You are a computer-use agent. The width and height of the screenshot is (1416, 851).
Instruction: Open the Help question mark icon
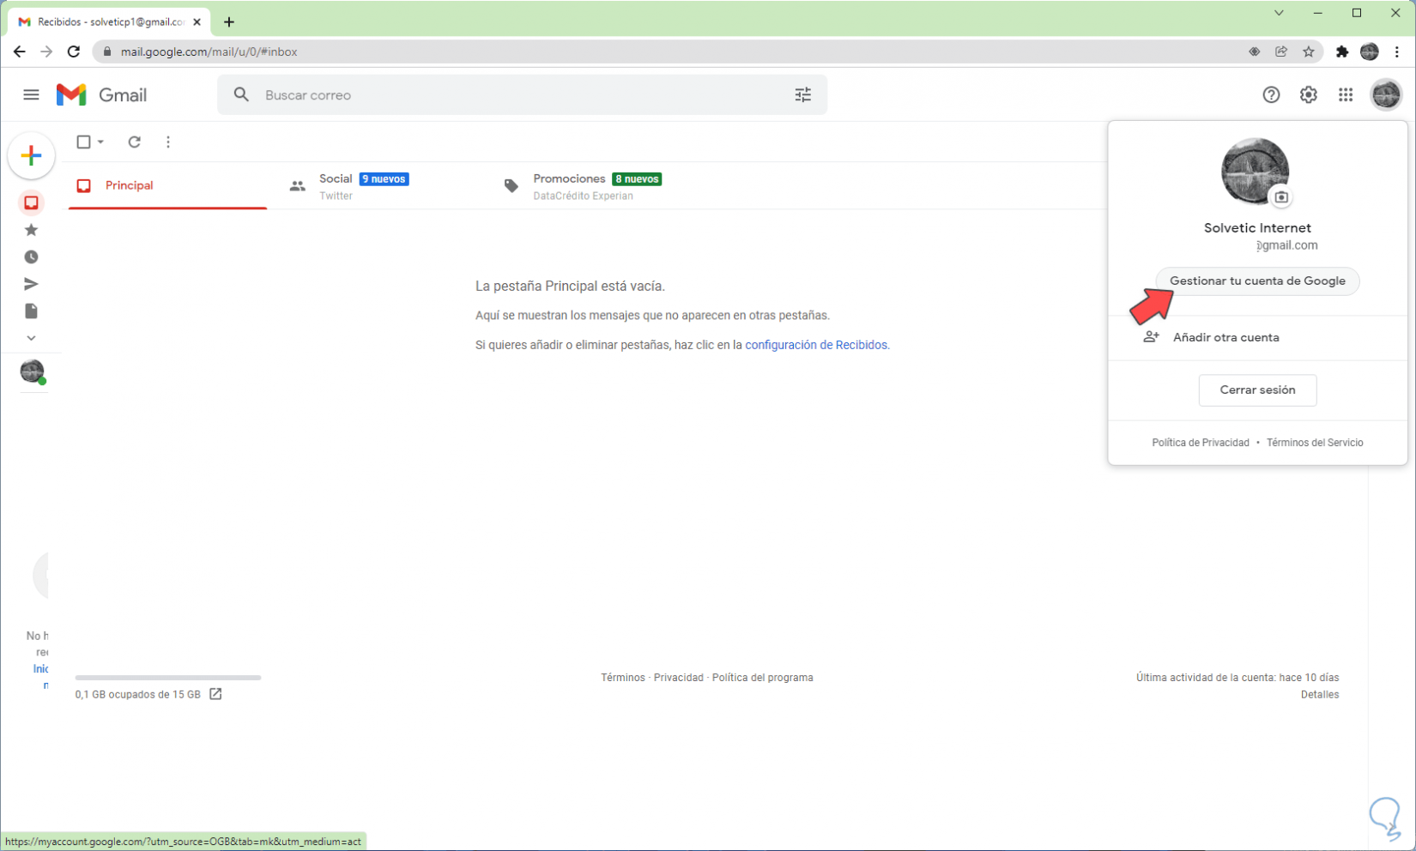coord(1271,94)
